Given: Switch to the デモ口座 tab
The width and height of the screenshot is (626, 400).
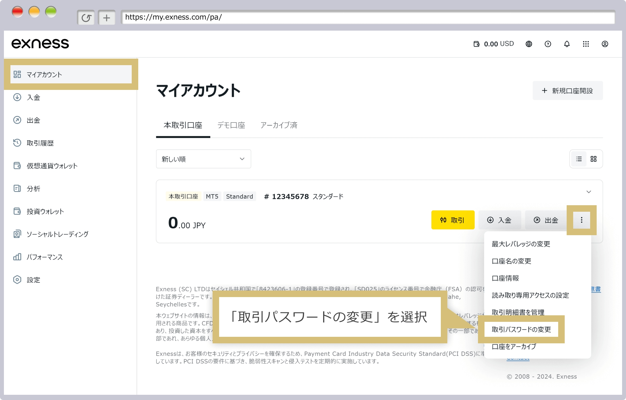Looking at the screenshot, I should [231, 125].
